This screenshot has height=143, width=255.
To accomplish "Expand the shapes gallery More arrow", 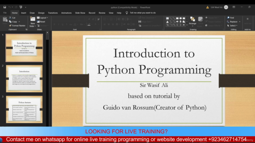I will pyautogui.click(x=187, y=25).
